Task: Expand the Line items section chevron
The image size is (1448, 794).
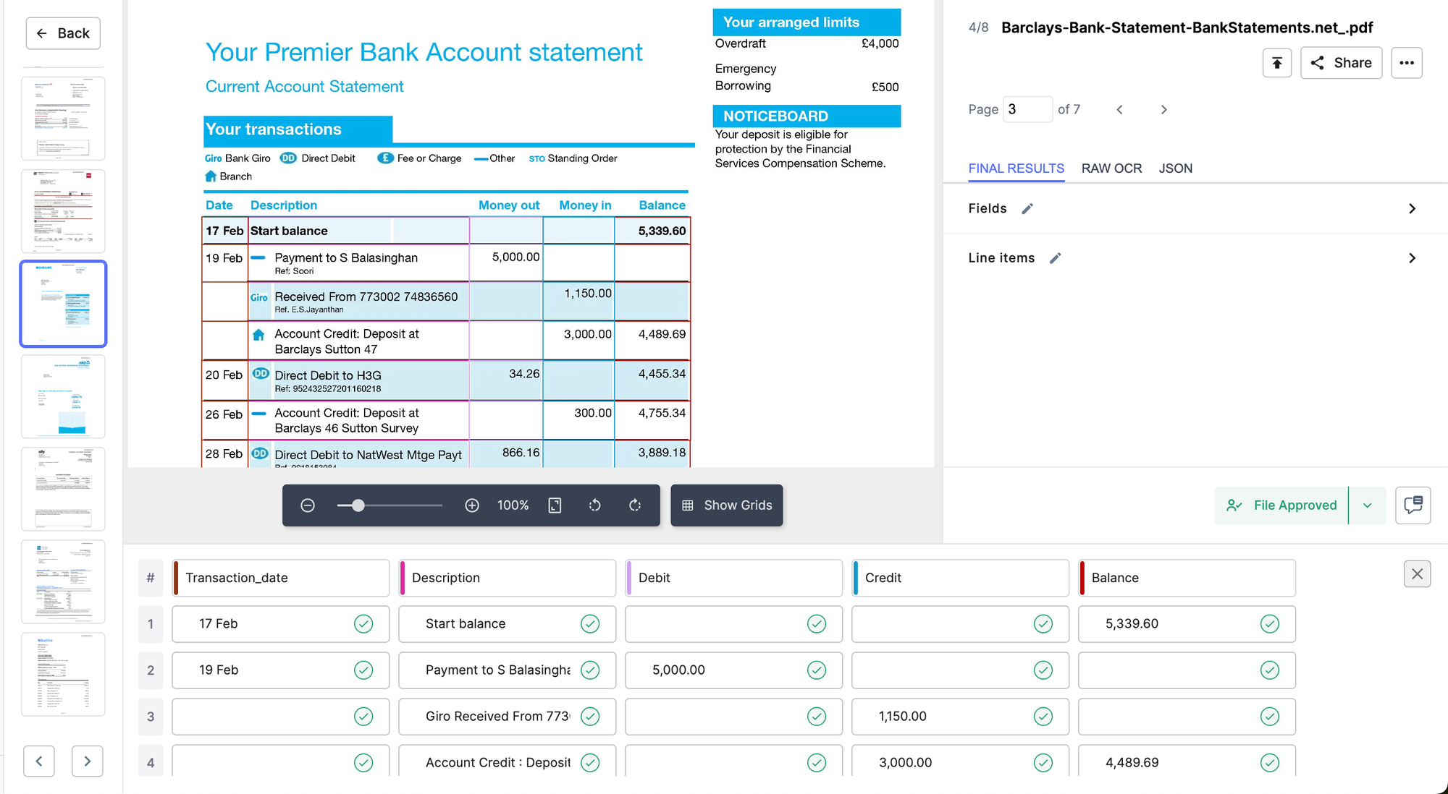Action: (x=1412, y=258)
